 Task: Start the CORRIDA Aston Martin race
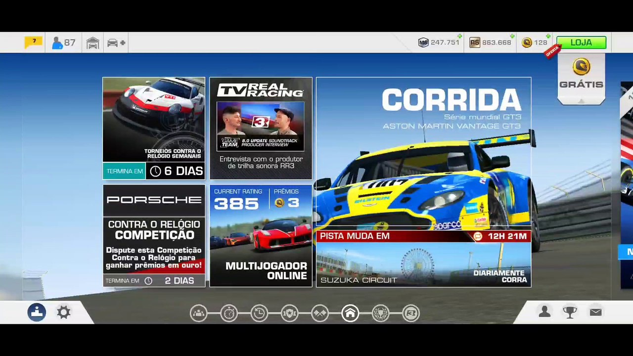423,153
